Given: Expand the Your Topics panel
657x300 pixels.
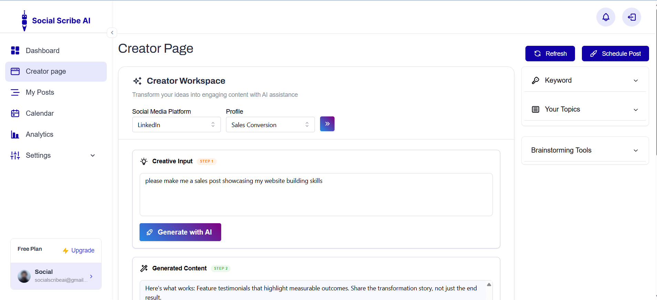Looking at the screenshot, I should 585,109.
